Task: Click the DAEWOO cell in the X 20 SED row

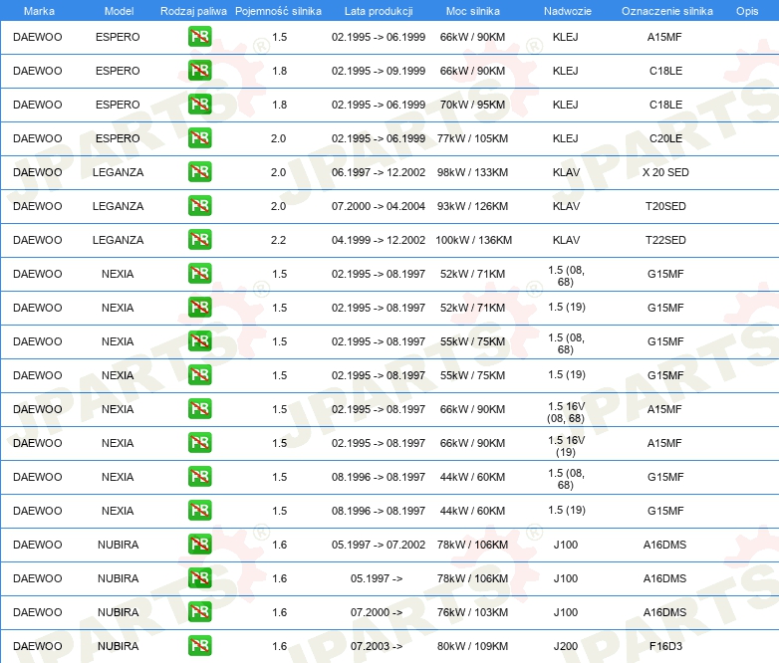Action: 38,172
